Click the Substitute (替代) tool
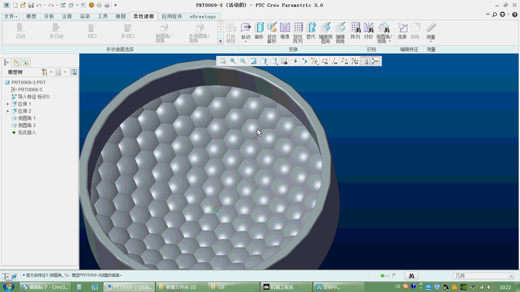 311,31
